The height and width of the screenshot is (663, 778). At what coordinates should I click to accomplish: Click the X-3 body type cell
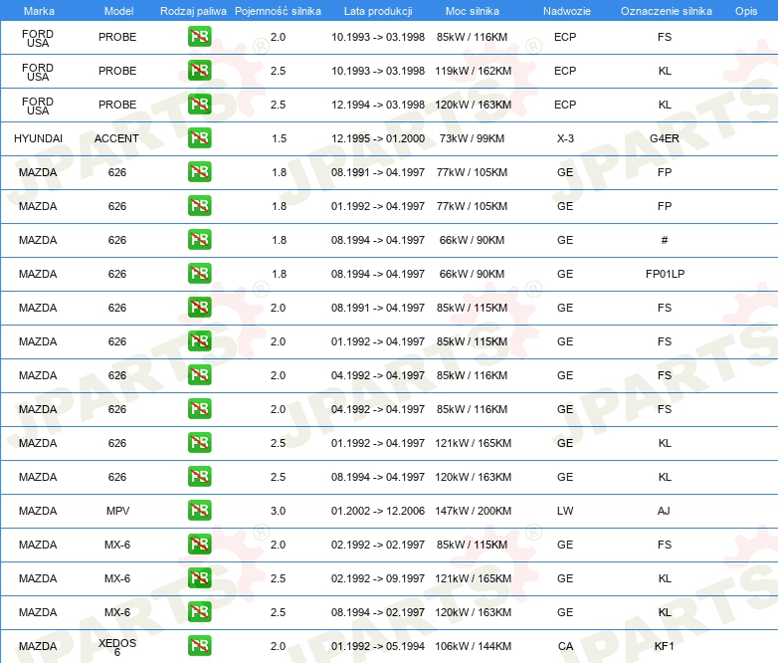click(x=565, y=138)
